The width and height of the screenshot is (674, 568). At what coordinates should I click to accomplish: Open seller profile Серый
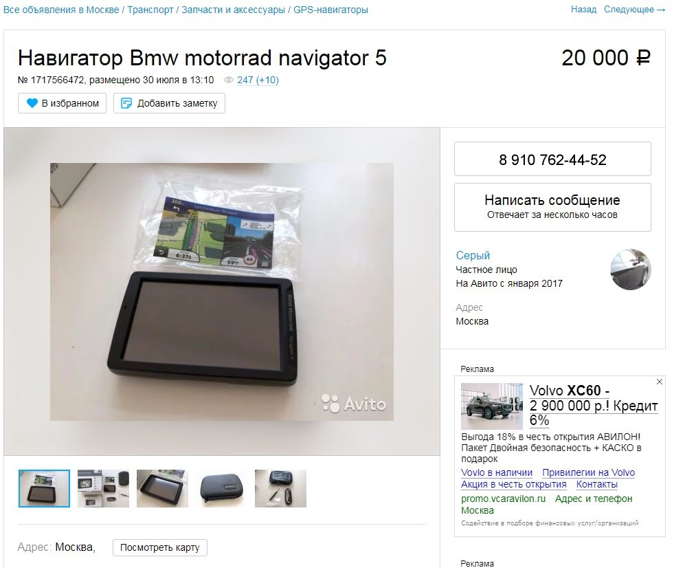(473, 255)
